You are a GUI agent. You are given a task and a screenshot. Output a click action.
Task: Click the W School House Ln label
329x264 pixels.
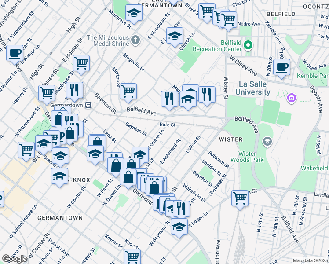[x=23, y=221]
